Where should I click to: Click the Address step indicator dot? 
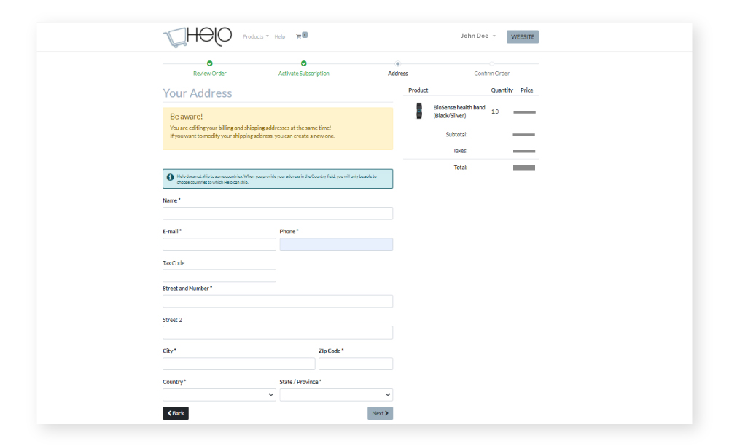[x=398, y=64]
